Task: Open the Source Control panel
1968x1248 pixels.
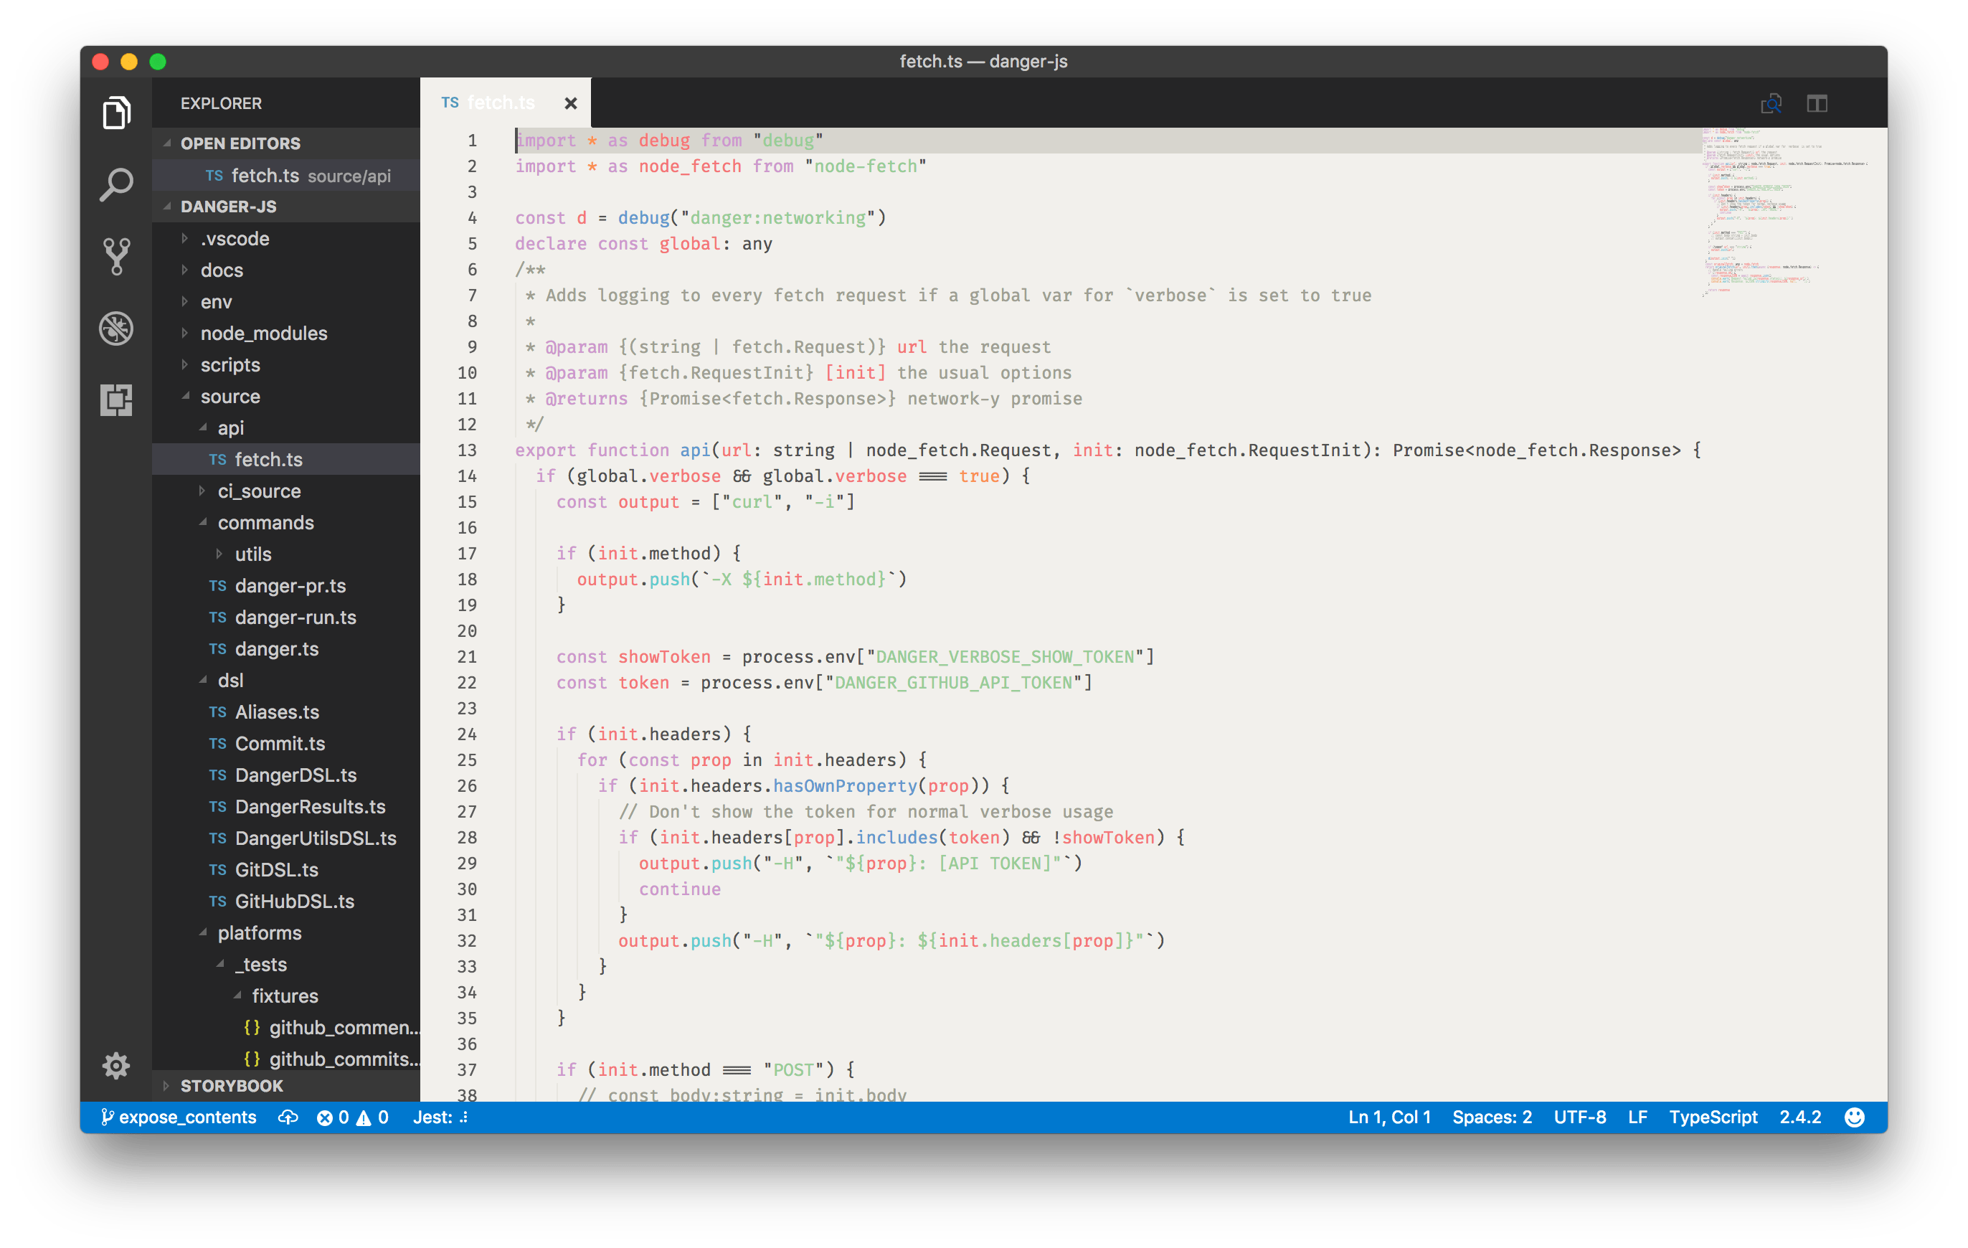Action: (x=115, y=256)
